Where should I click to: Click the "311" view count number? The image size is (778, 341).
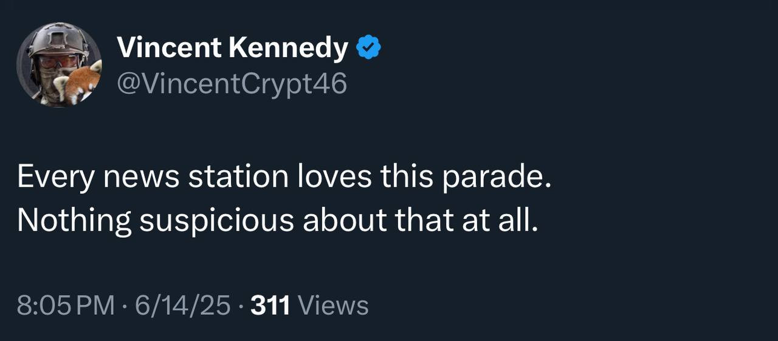270,305
